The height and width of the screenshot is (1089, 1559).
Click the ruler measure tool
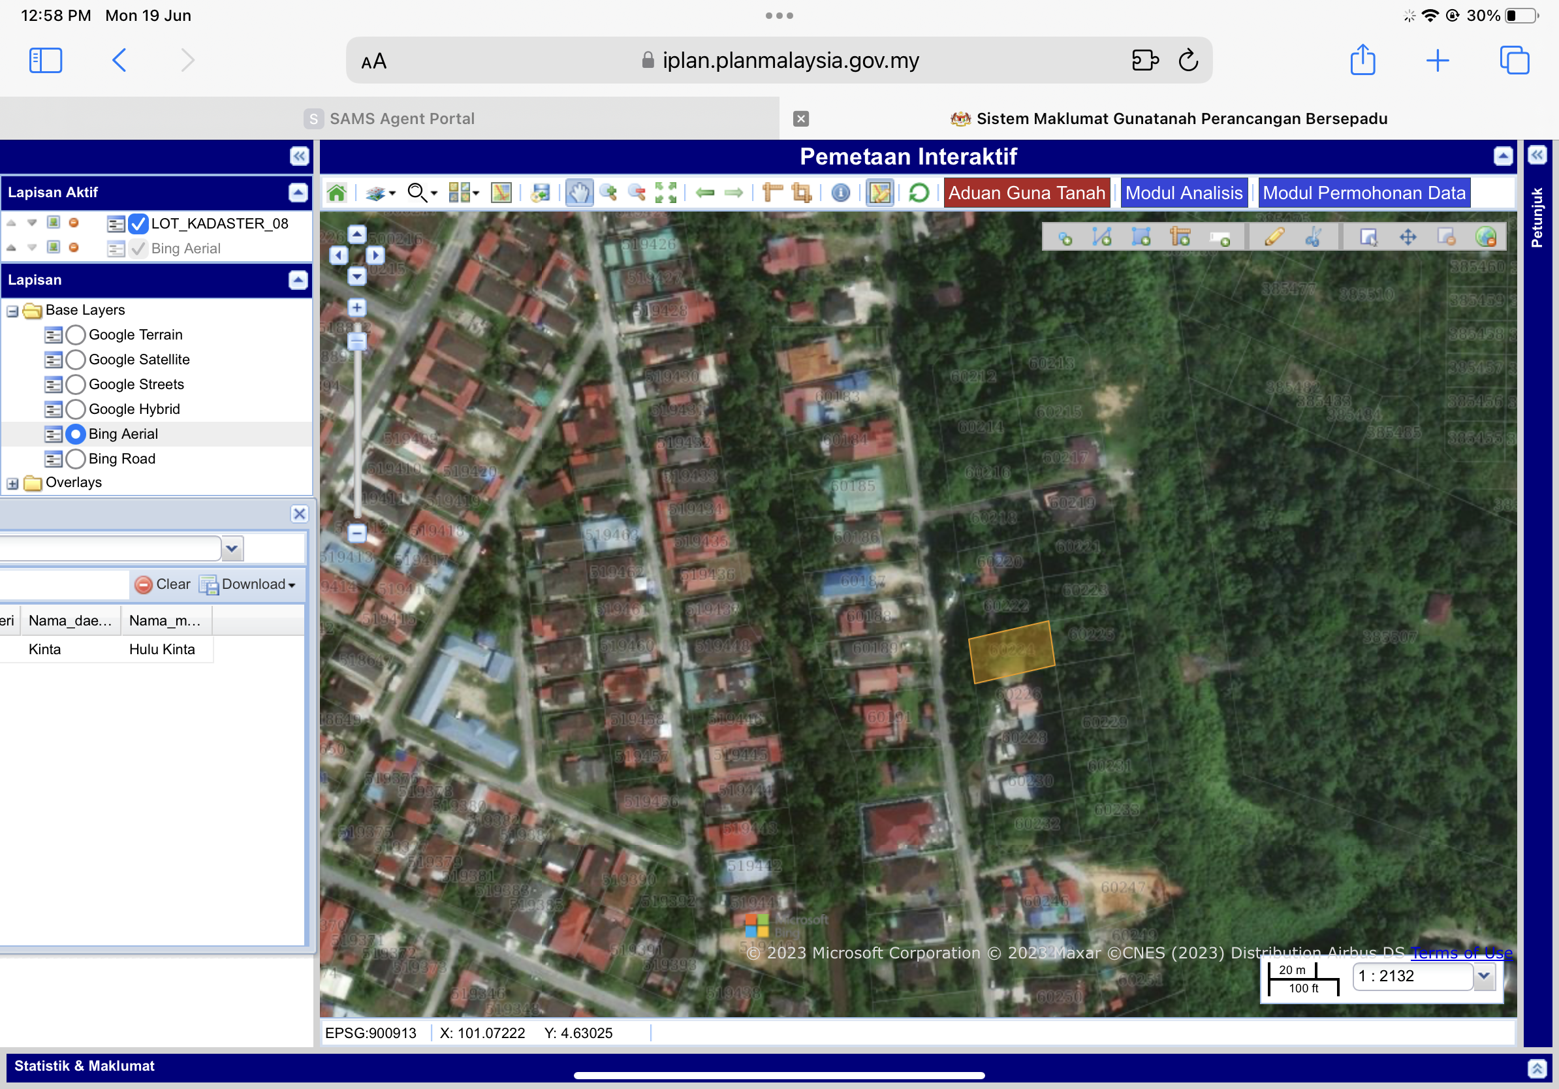[772, 193]
